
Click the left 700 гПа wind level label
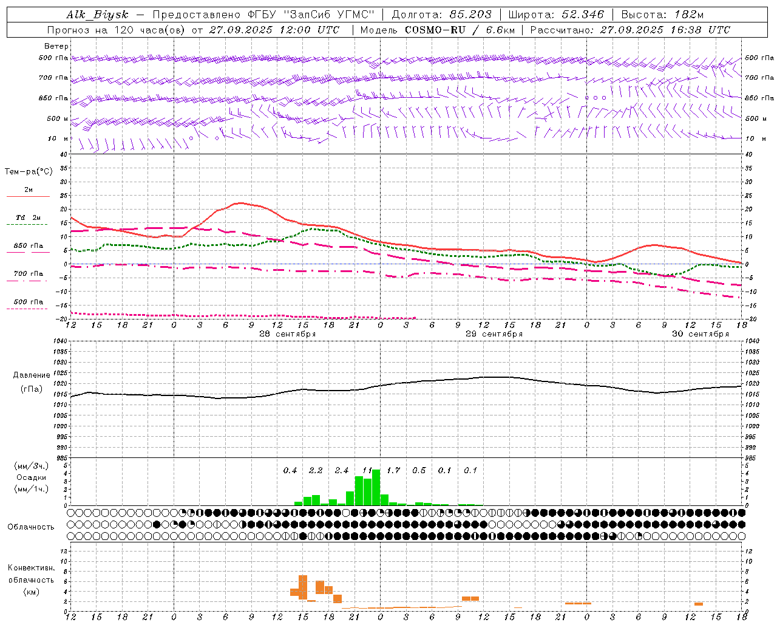[53, 78]
